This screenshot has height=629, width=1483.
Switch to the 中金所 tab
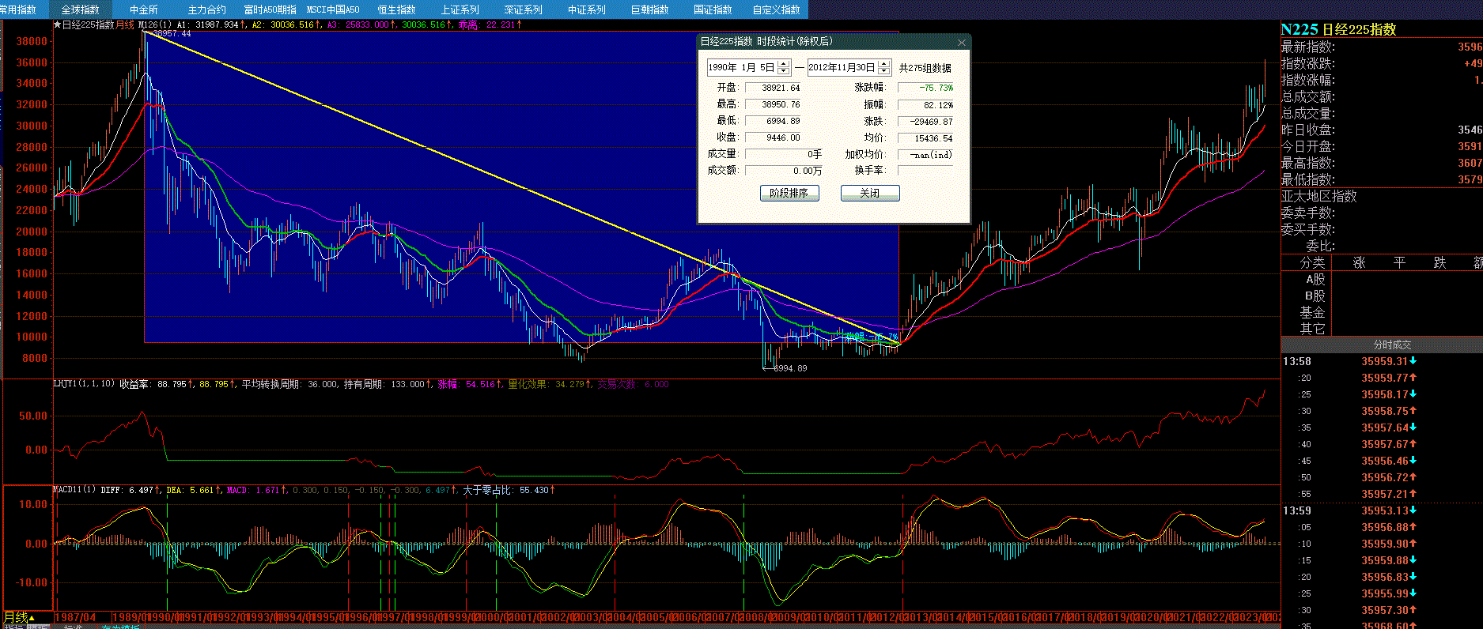click(144, 9)
